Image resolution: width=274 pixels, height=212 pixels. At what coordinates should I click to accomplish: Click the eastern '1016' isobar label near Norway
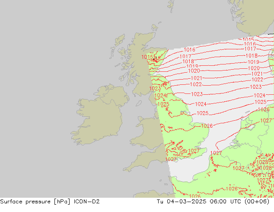pos(250,44)
